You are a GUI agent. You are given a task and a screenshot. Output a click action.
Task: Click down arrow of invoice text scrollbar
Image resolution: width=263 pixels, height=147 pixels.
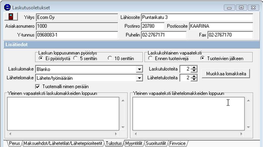coord(123,127)
